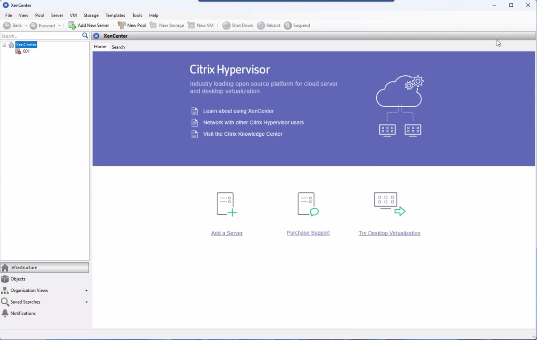Click inside the Search text field
537x340 pixels.
pyautogui.click(x=41, y=35)
